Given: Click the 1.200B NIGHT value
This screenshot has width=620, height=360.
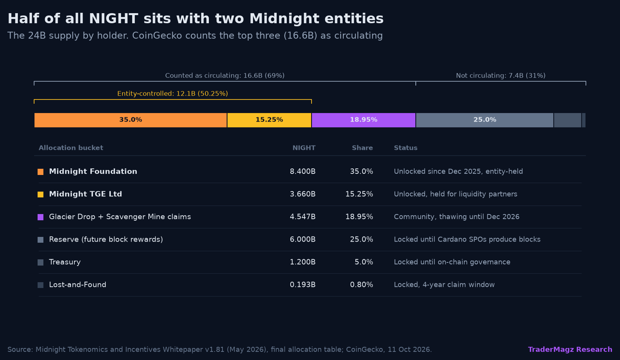Looking at the screenshot, I should pyautogui.click(x=303, y=262).
